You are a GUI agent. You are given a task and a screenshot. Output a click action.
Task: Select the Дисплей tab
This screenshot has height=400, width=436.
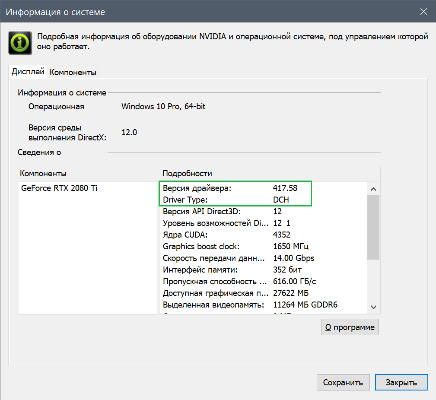28,72
